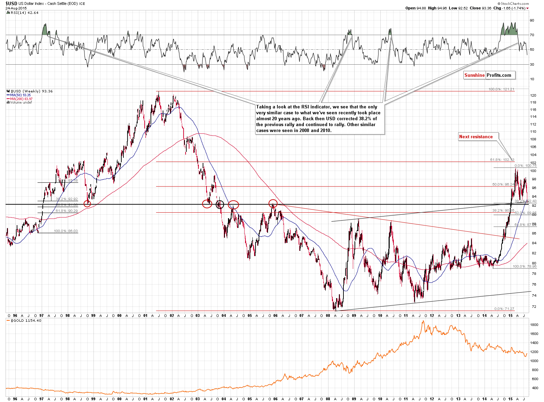Click the '08' year label under the USD price panel
544x402 pixels.
coord(328,316)
